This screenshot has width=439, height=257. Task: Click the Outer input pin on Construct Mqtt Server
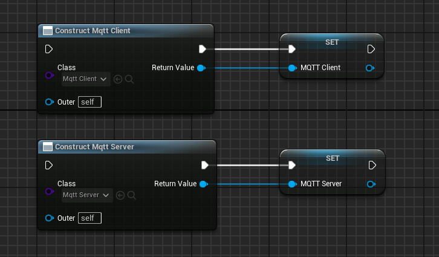coord(50,218)
